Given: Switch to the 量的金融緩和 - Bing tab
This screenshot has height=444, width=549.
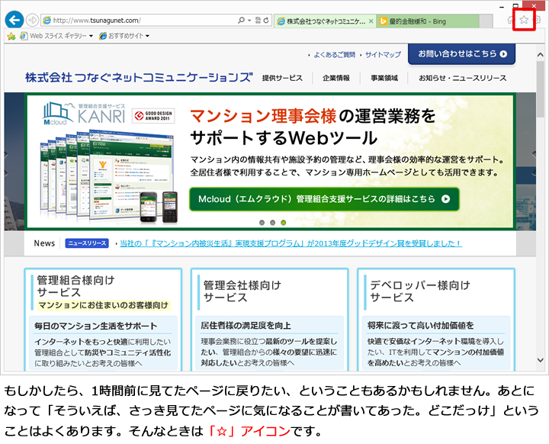Looking at the screenshot, I should (428, 21).
